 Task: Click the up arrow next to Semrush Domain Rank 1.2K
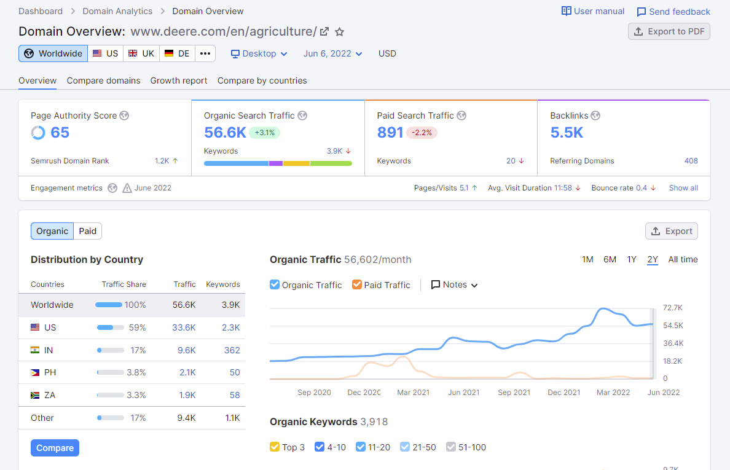[x=176, y=160]
